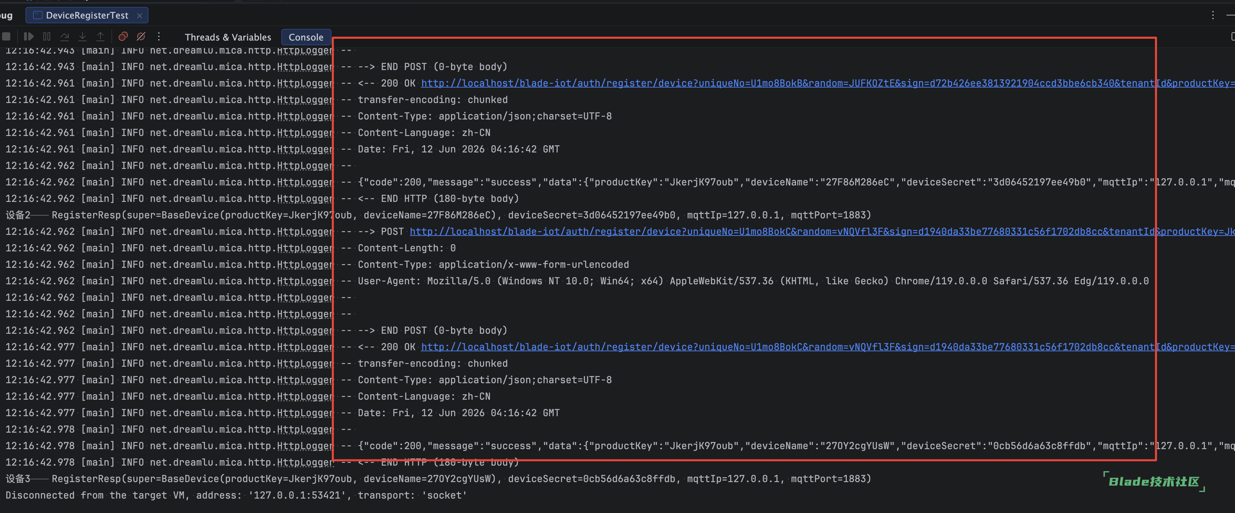Click the Pause Program icon
1235x513 pixels.
pos(46,36)
